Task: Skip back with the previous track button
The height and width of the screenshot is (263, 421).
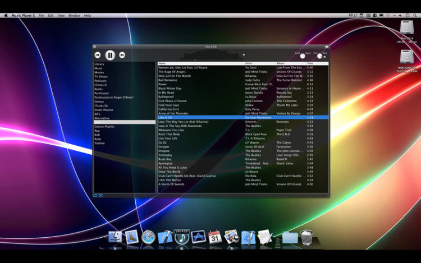Action: click(98, 55)
